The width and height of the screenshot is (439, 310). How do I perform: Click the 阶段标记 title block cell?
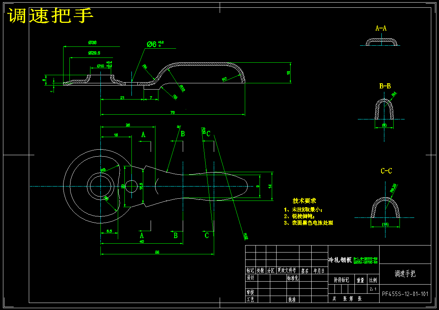342,280
